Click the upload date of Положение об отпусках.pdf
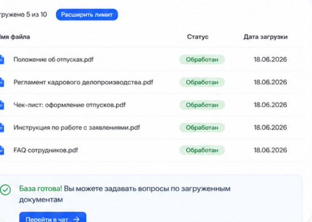This screenshot has width=312, height=222. pyautogui.click(x=270, y=59)
